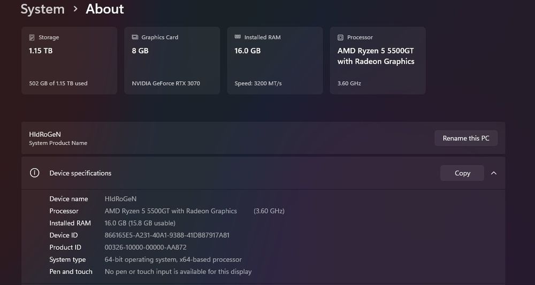Click the 'Installed RAM' row label in specifications

70,224
